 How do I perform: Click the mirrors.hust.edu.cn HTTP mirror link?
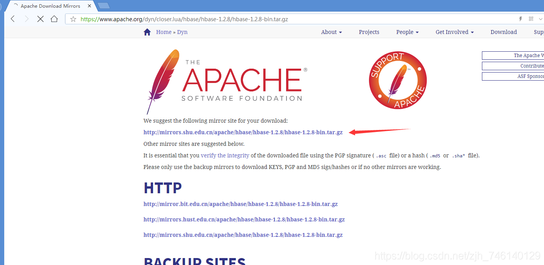[x=244, y=219]
